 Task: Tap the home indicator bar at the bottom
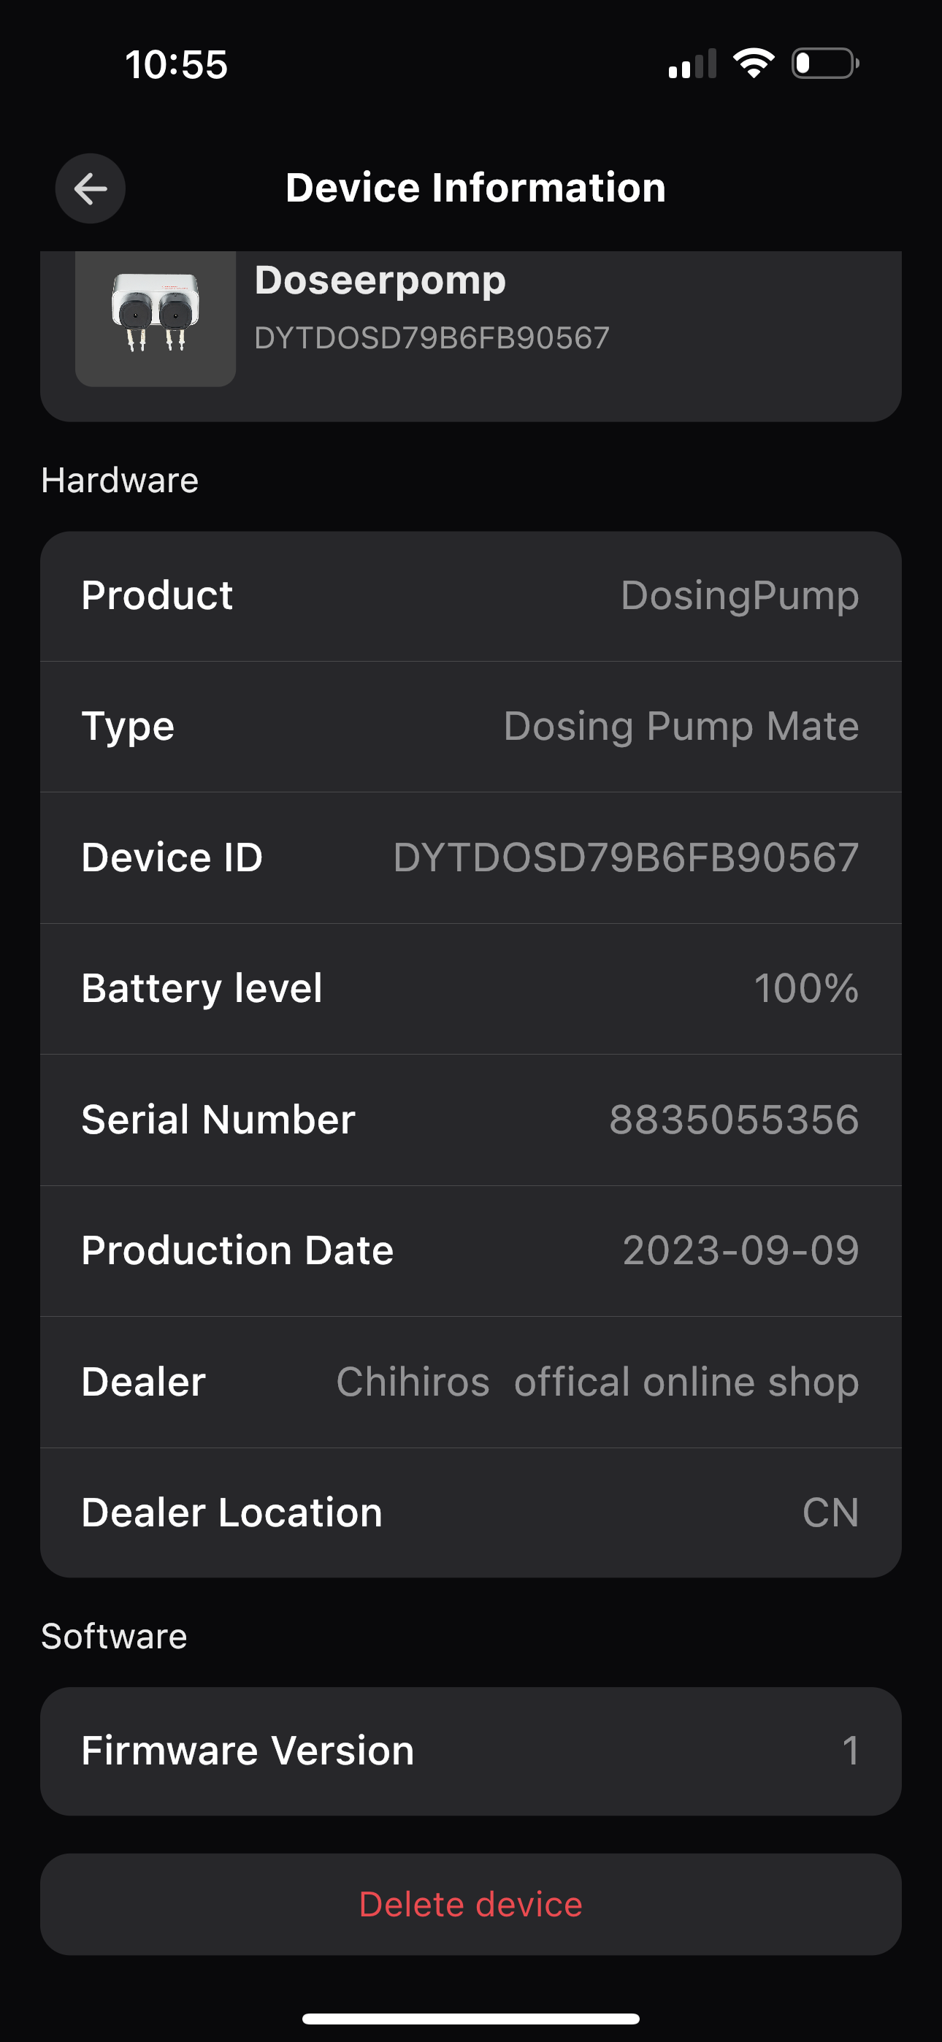point(471,2018)
